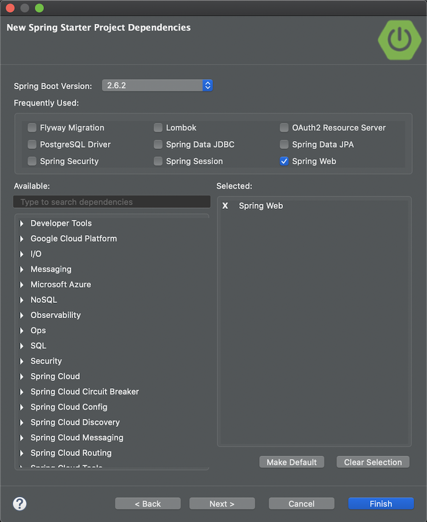Image resolution: width=427 pixels, height=522 pixels.
Task: Expand the Spring Cloud Routing arrow
Action: click(x=21, y=453)
